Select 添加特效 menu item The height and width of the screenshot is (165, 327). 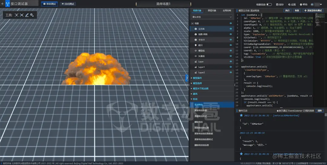pos(212,105)
